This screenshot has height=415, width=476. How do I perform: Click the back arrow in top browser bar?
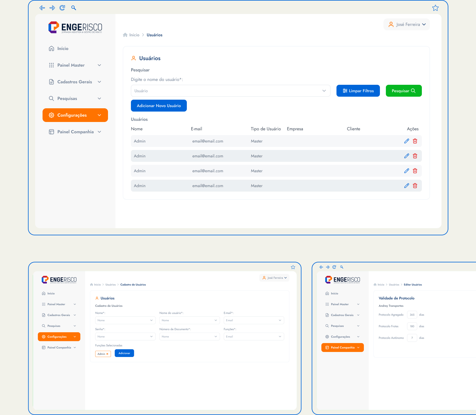[x=42, y=8]
